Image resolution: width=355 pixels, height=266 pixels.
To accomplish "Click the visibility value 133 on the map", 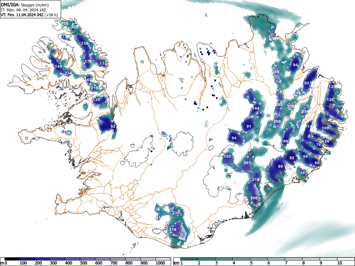I will pos(103,63).
